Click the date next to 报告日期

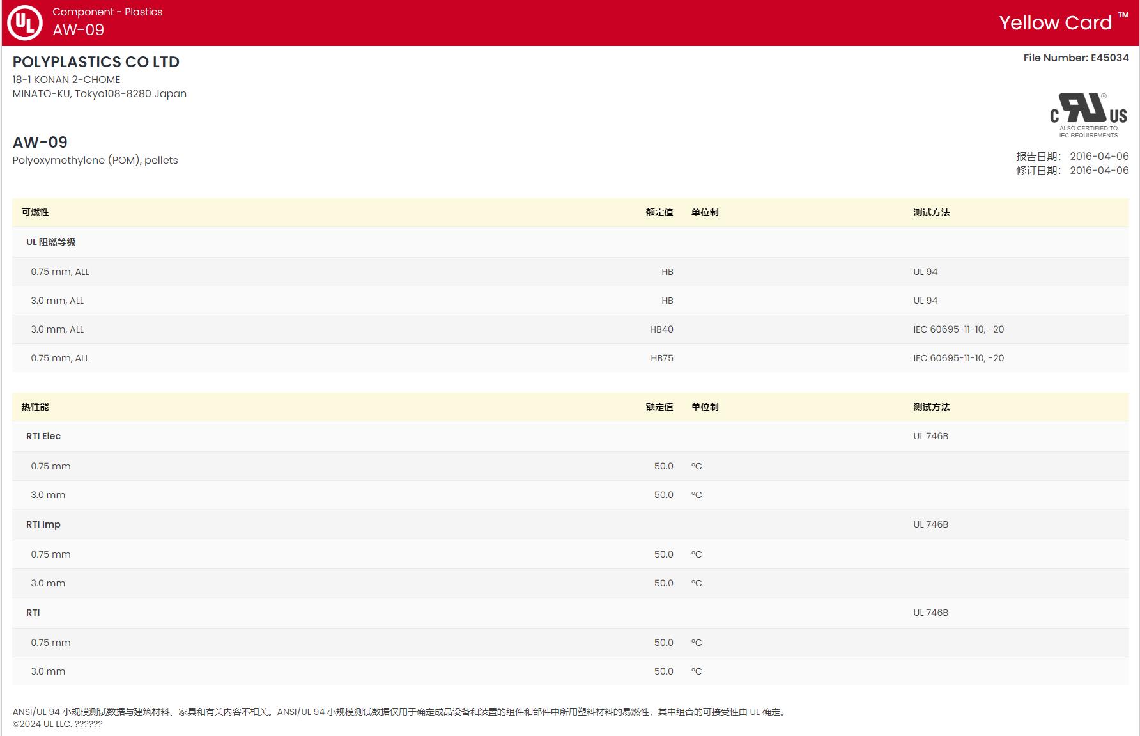tap(1099, 156)
